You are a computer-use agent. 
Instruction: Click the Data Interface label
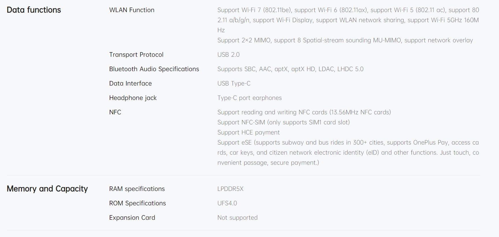(130, 84)
